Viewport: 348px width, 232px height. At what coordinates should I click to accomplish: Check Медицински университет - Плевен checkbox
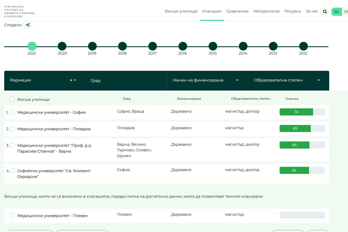(x=12, y=215)
